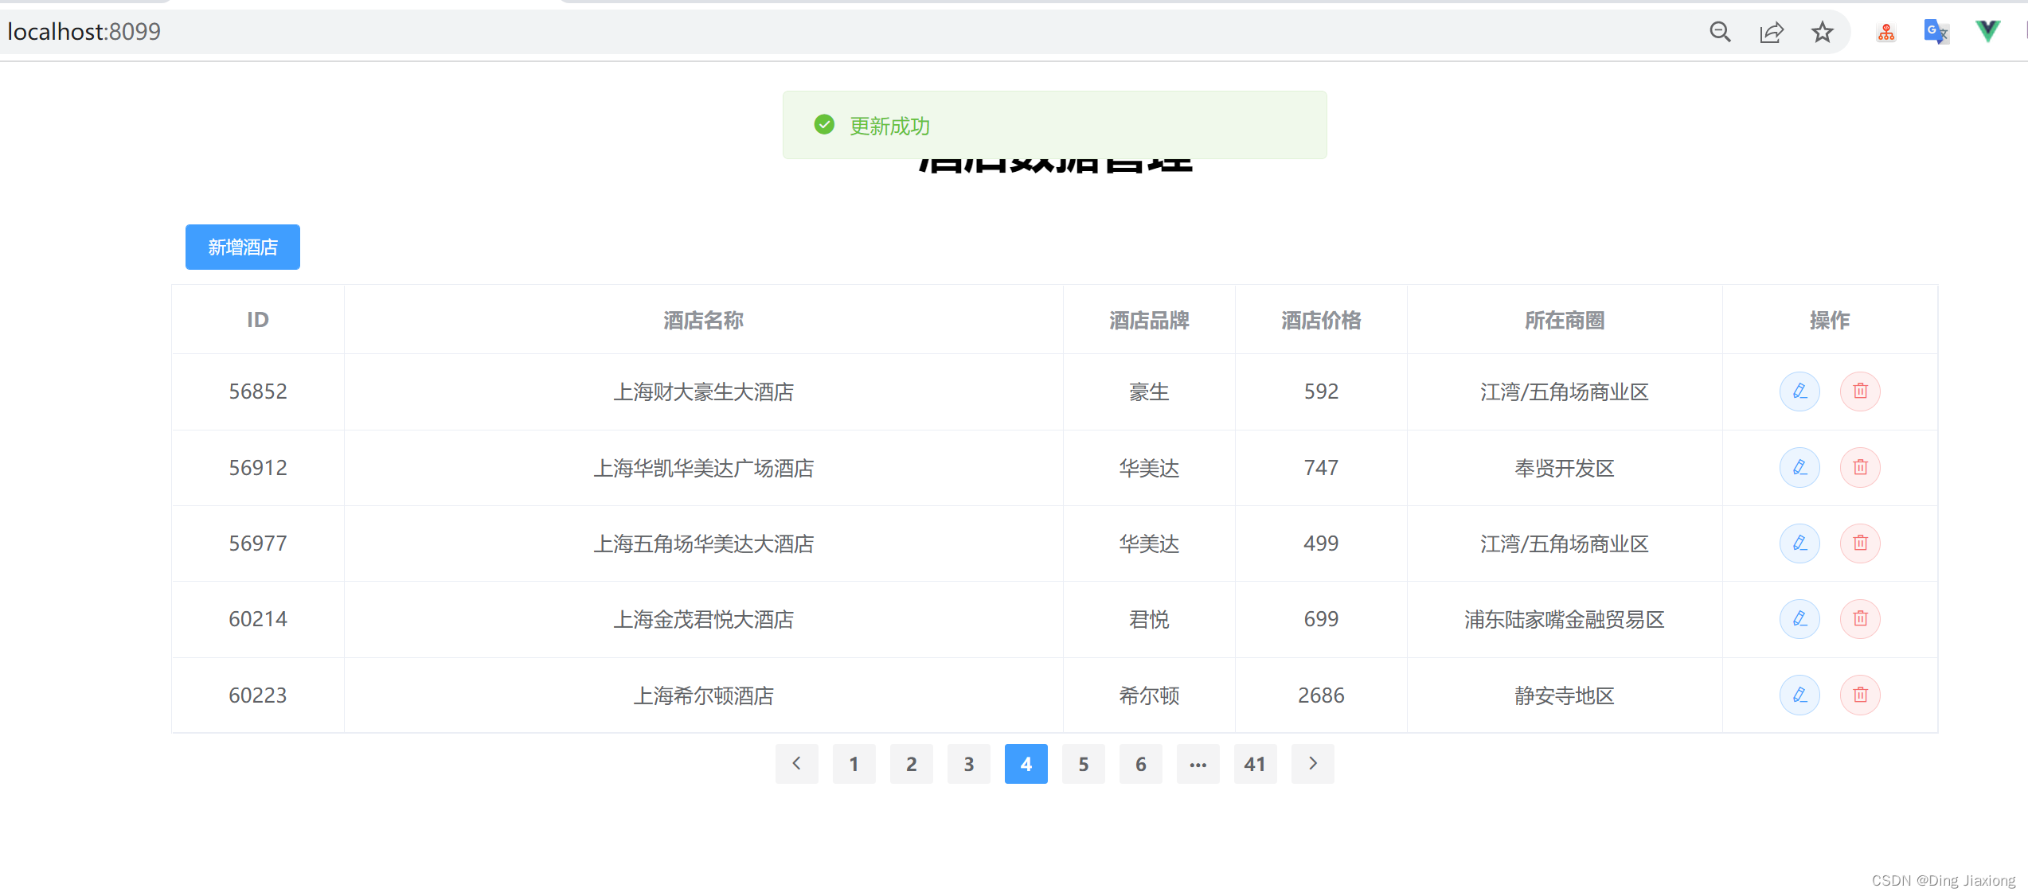Select ID cell 56977
Screen dimensions: 2028x896
click(258, 543)
